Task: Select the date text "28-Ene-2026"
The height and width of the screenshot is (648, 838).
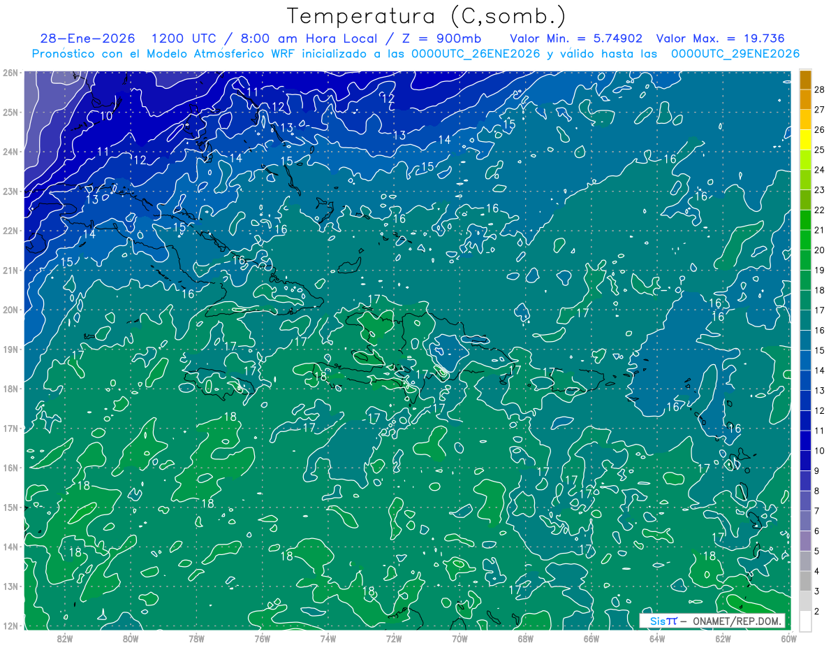Action: tap(88, 38)
